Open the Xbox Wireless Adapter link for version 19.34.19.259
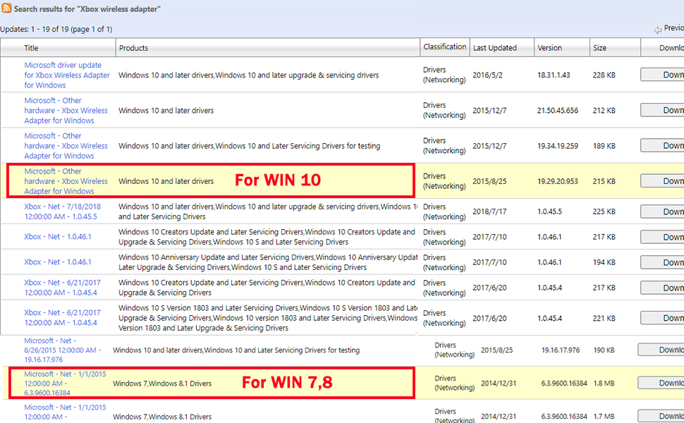684x423 pixels. 66,146
